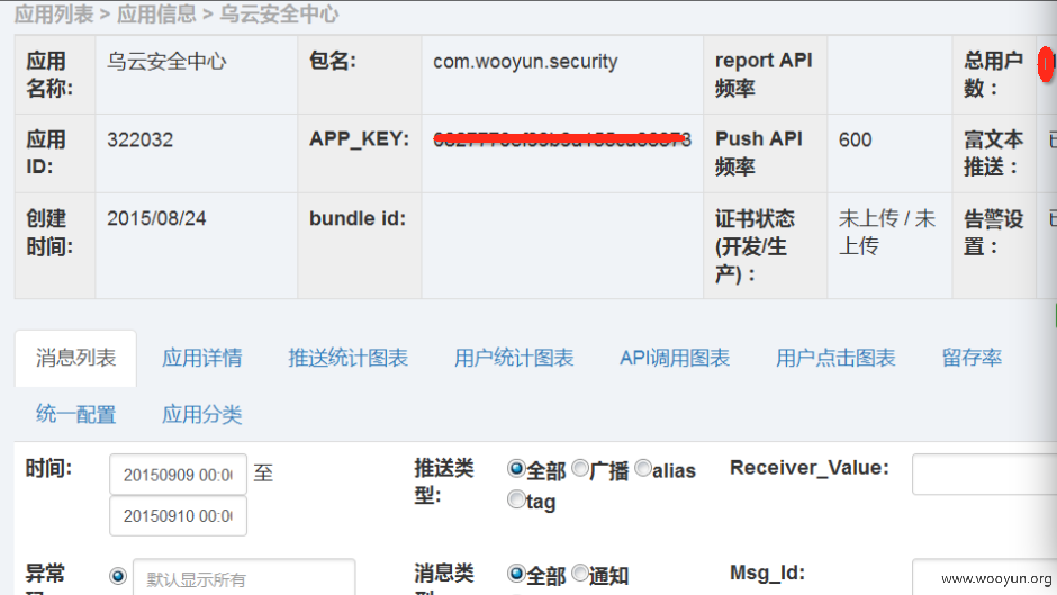Click the 总用户数 label
This screenshot has width=1057, height=595.
coord(993,74)
